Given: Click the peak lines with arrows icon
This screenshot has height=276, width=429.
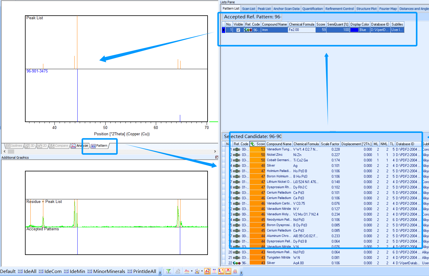Looking at the screenshot, I should pyautogui.click(x=214, y=271).
